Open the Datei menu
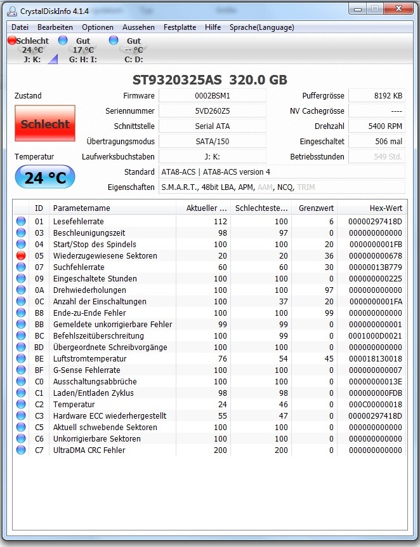The height and width of the screenshot is (547, 420). click(x=20, y=27)
